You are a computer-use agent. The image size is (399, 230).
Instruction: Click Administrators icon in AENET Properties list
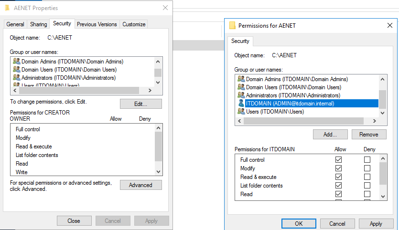click(17, 78)
